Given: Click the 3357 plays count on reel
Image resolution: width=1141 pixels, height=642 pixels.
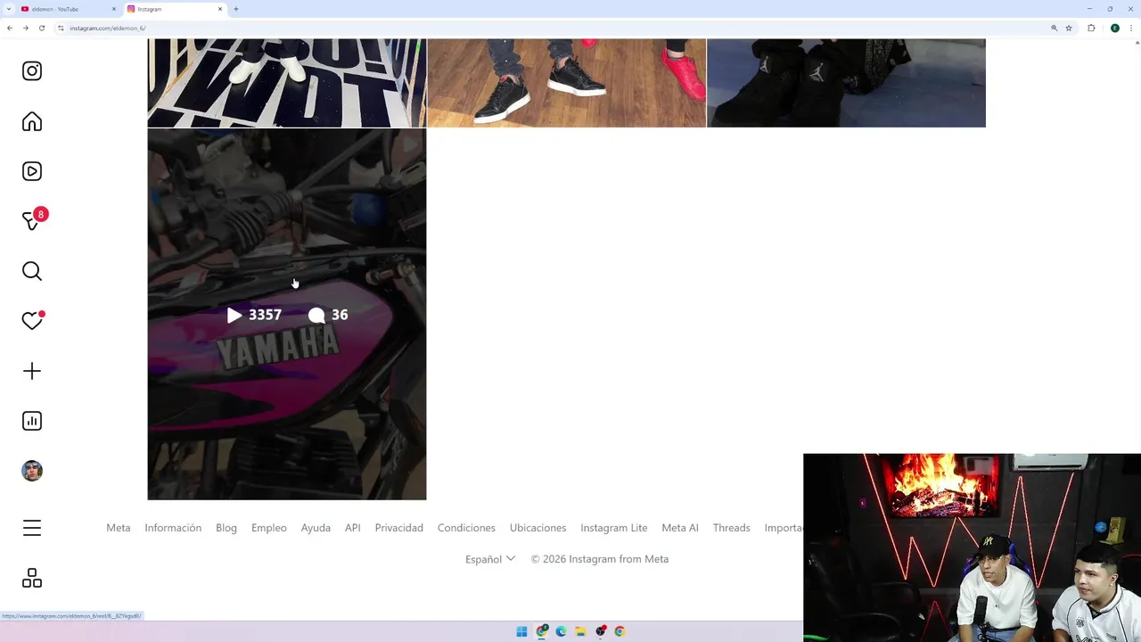Looking at the screenshot, I should pos(254,315).
